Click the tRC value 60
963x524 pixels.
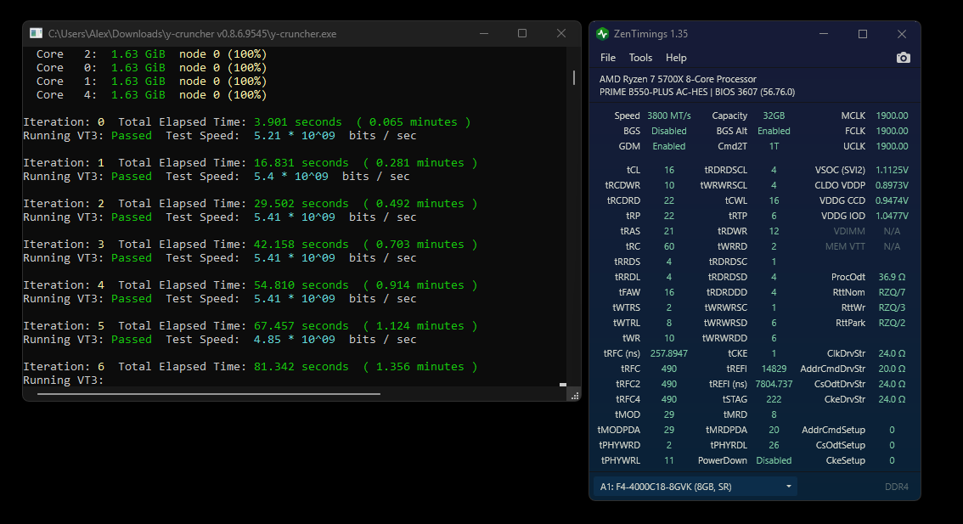pyautogui.click(x=669, y=247)
